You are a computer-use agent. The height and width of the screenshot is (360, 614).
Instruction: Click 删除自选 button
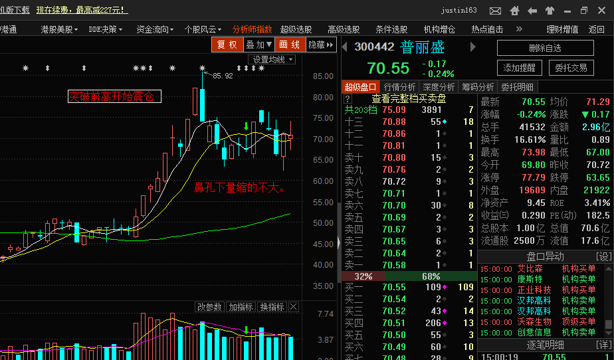pos(545,48)
